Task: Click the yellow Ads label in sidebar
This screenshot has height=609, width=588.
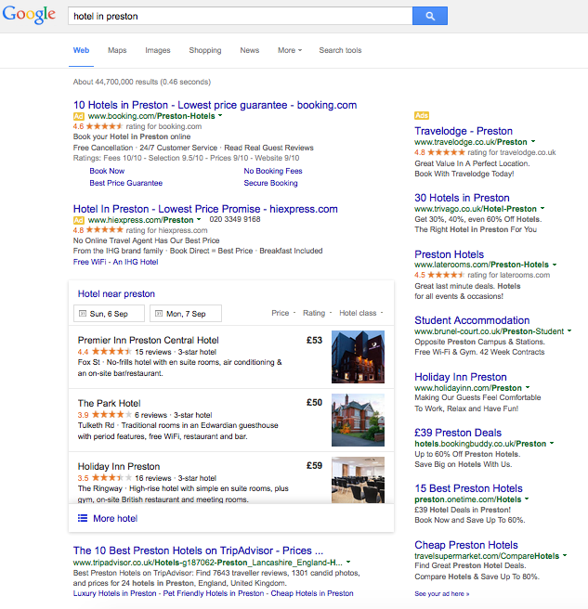Action: click(x=422, y=115)
